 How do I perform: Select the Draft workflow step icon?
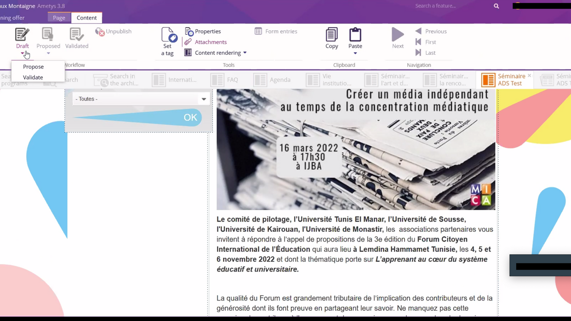click(22, 36)
